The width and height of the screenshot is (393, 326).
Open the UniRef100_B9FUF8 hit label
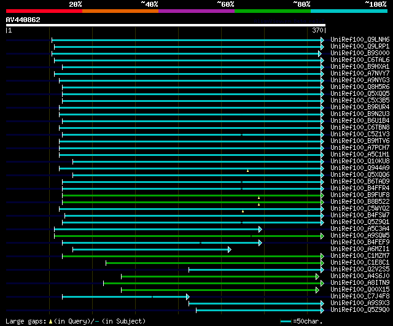(x=360, y=195)
